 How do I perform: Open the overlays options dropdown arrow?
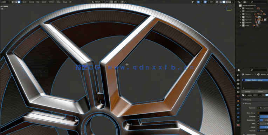pyautogui.click(x=208, y=2)
